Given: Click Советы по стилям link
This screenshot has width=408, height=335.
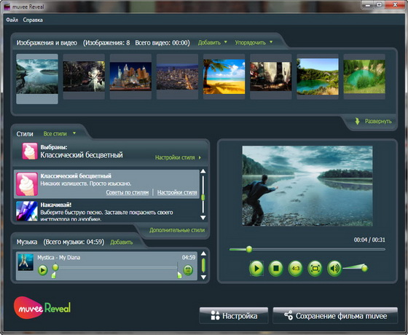Looking at the screenshot, I should 127,192.
